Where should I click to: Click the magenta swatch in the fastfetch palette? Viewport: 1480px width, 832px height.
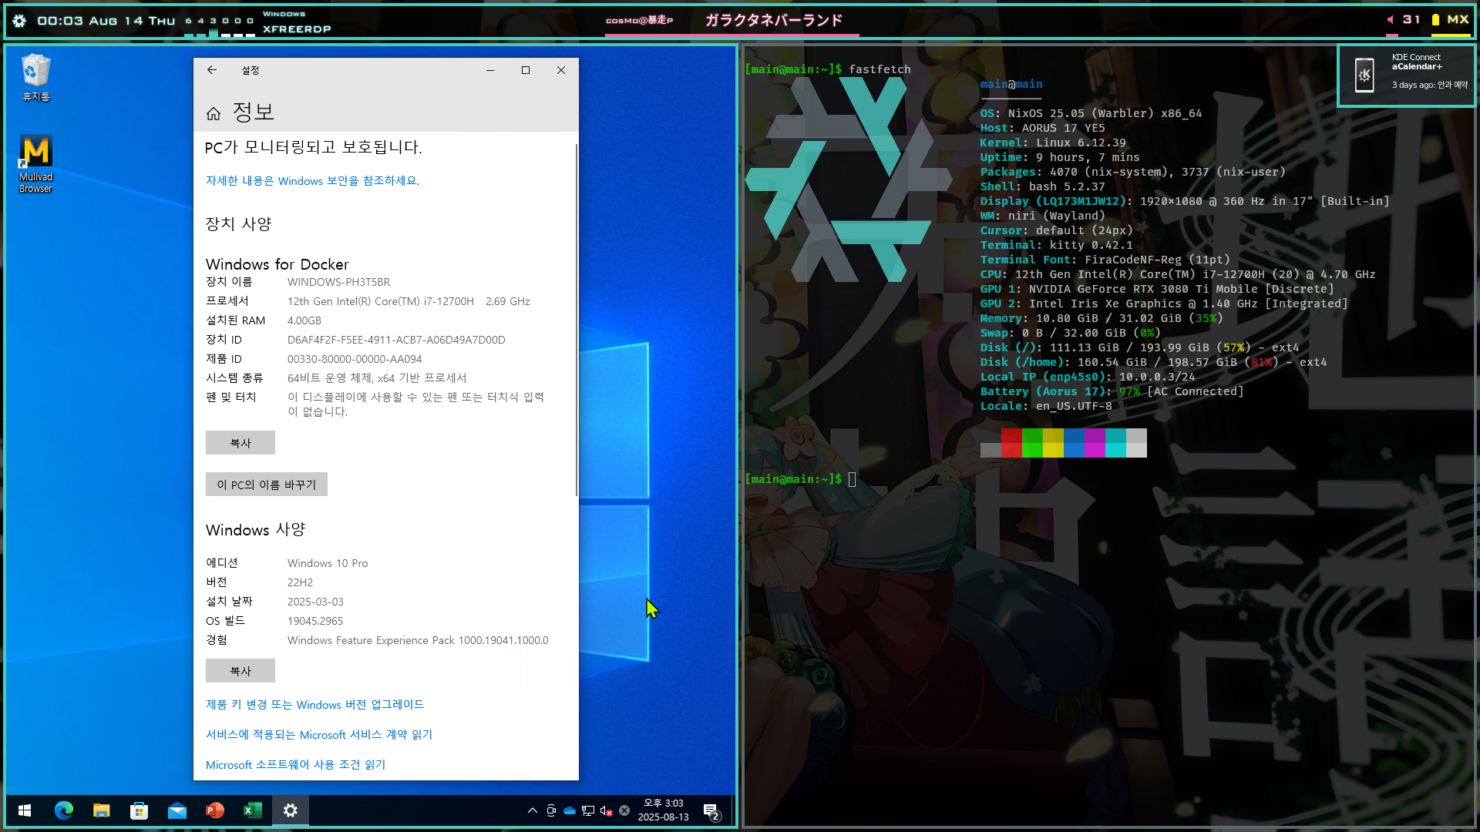(1095, 442)
